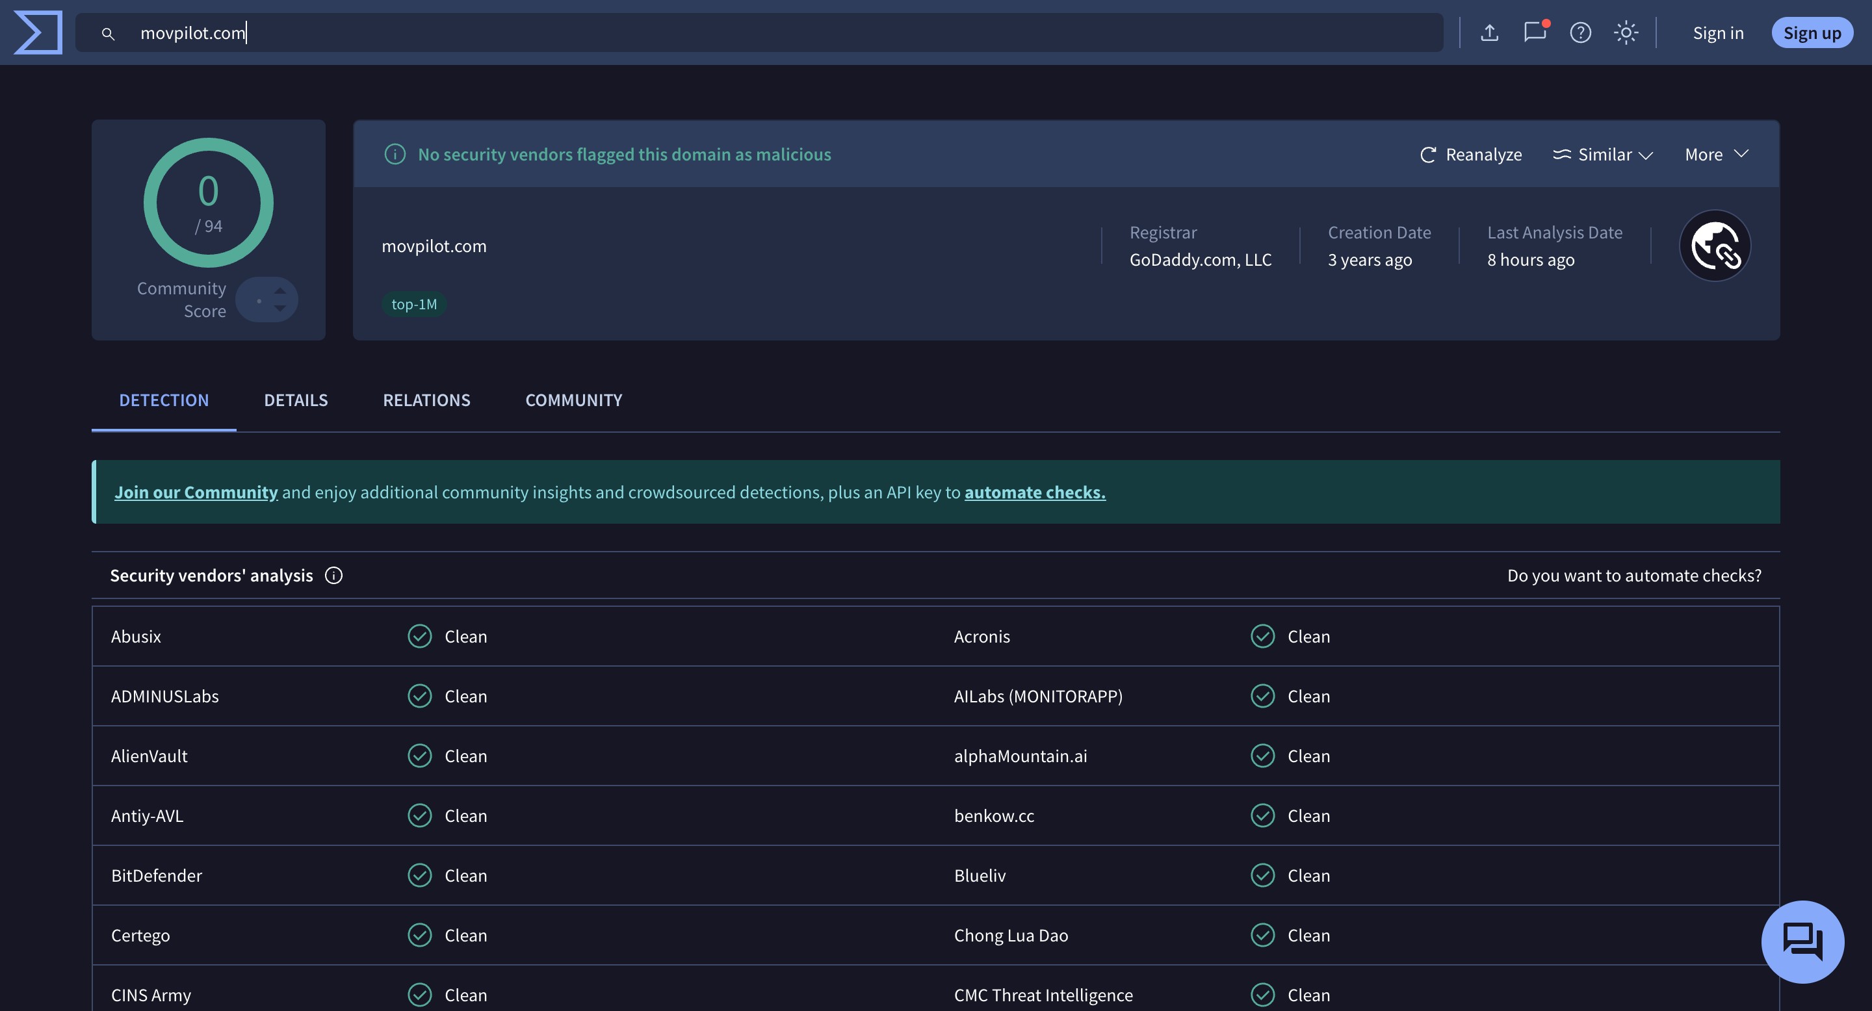The width and height of the screenshot is (1872, 1011).
Task: Click the Acronis clean checkmark icon
Action: (1262, 636)
